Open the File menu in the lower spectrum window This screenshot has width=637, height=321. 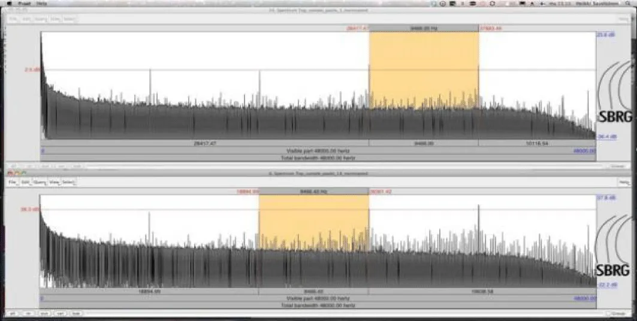coord(12,181)
